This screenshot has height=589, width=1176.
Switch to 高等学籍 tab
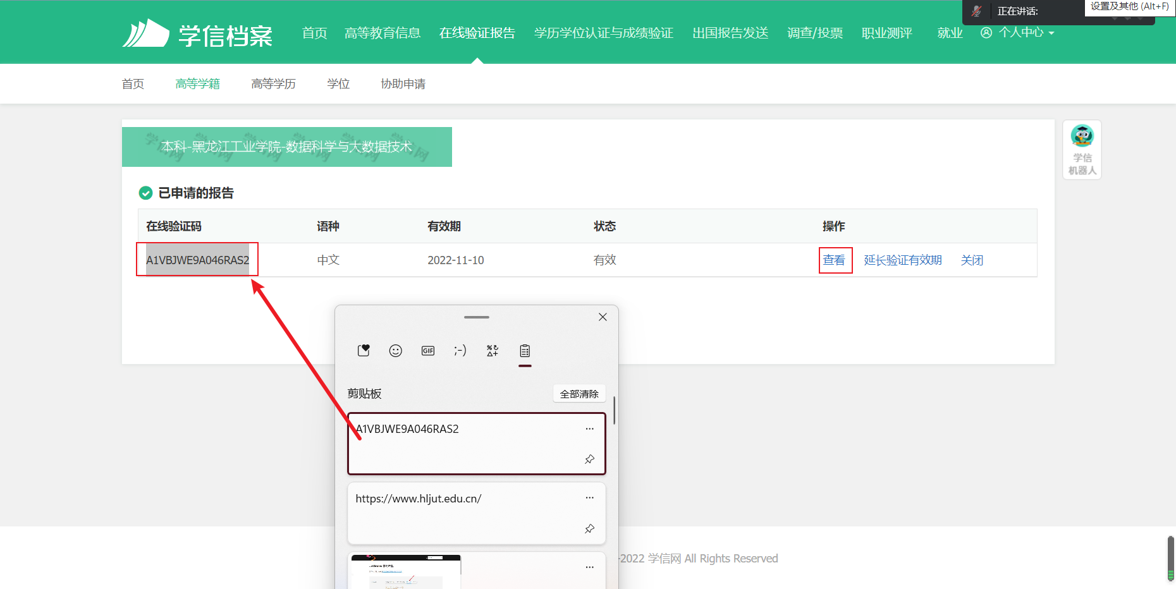tap(198, 84)
